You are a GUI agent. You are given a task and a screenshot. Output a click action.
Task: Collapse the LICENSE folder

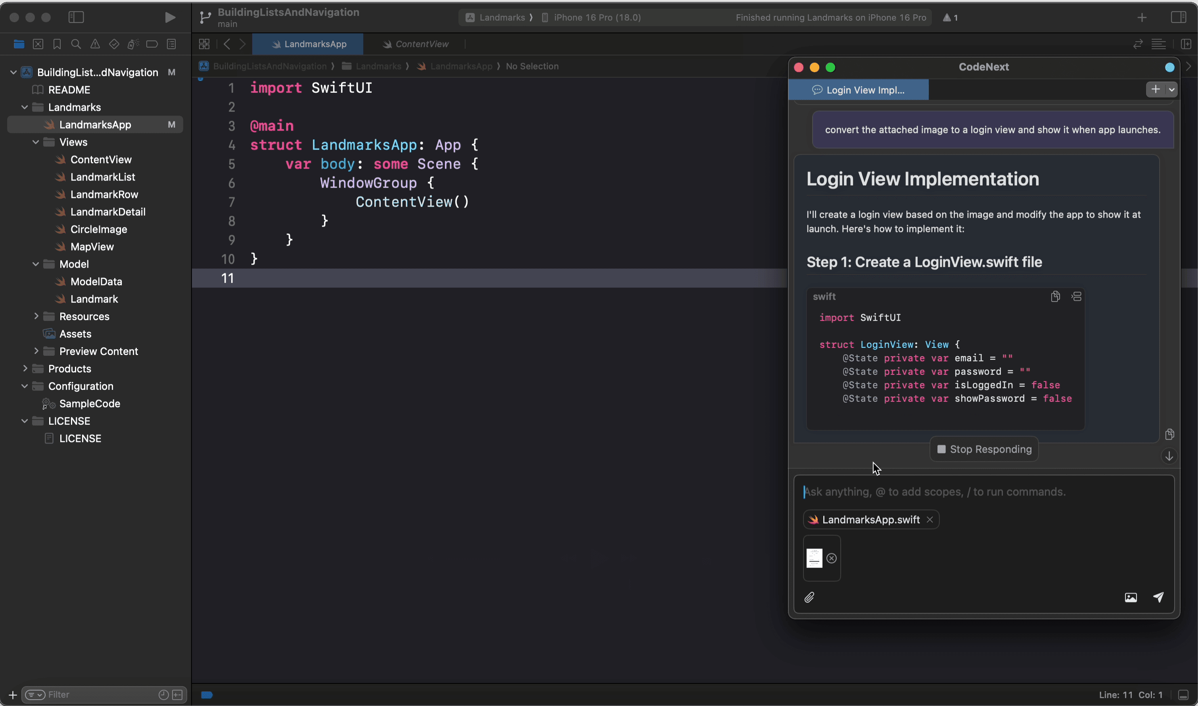pyautogui.click(x=25, y=421)
